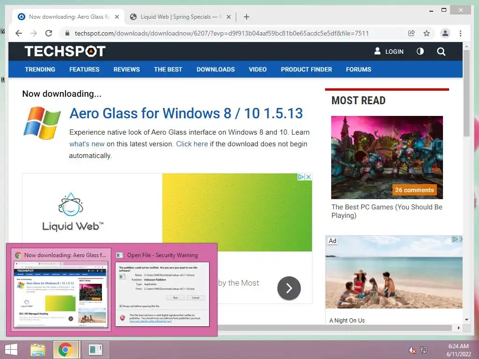The width and height of the screenshot is (479, 359).
Task: Open the REVIEWS menu
Action: [126, 69]
